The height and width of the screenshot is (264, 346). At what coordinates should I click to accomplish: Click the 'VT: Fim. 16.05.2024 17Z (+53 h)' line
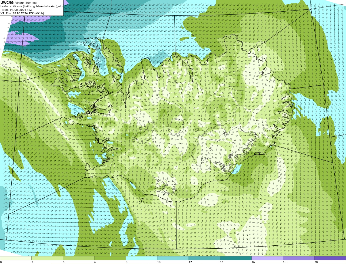[x=22, y=13]
